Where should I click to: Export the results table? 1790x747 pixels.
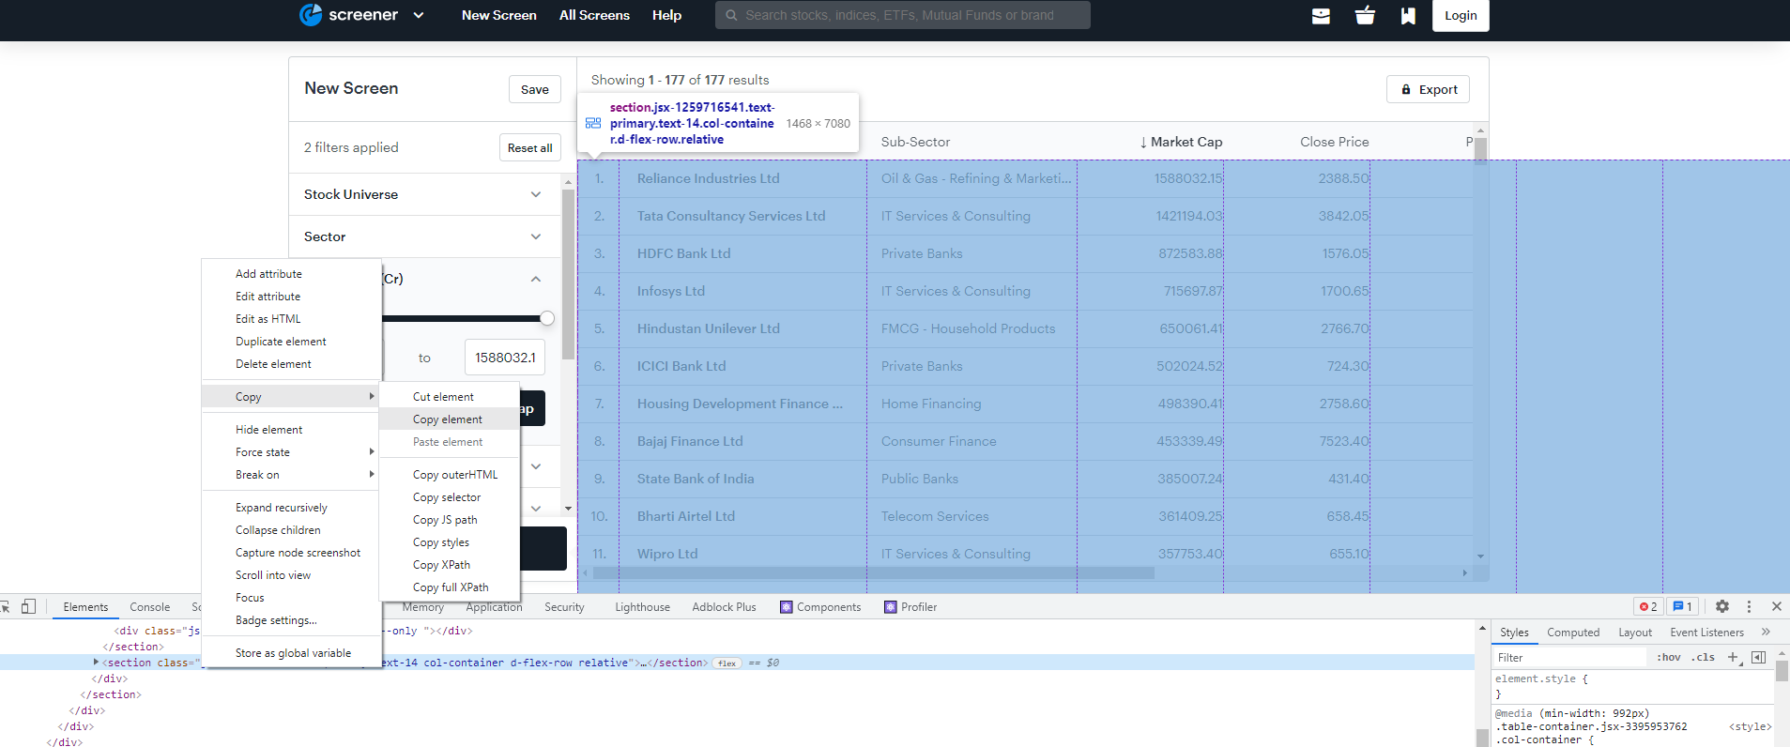coord(1429,89)
